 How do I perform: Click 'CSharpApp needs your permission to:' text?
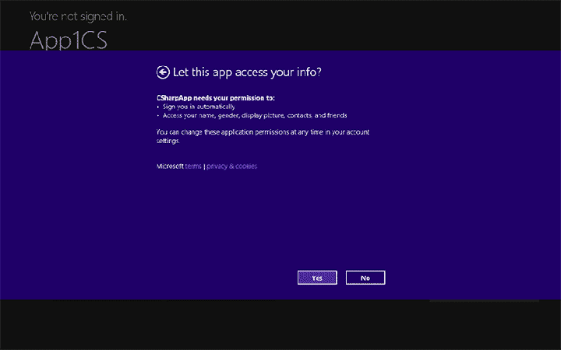click(216, 98)
